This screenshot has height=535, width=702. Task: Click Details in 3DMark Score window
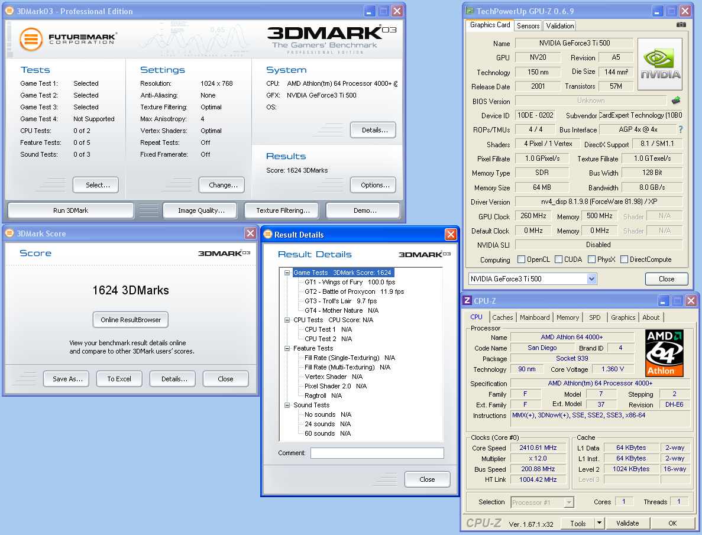point(173,379)
